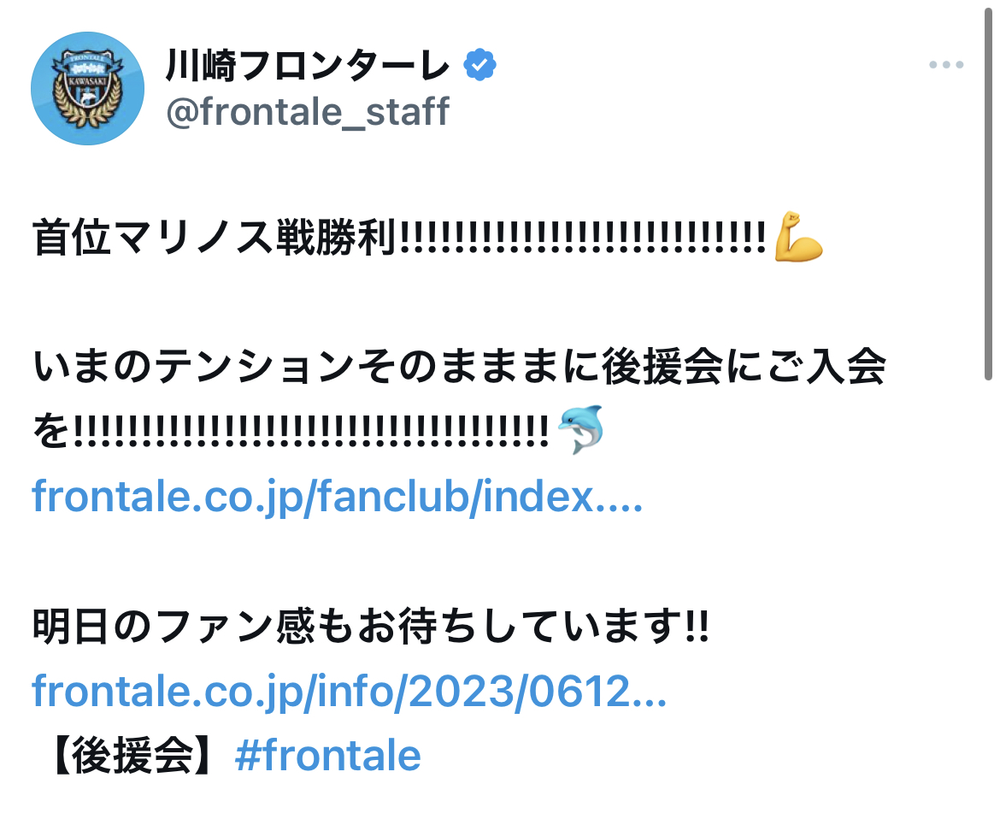Click the @frontale_staff handle

pyautogui.click(x=308, y=112)
